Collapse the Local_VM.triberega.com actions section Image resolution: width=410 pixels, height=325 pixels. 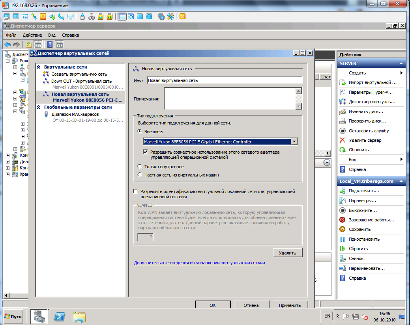(x=401, y=181)
